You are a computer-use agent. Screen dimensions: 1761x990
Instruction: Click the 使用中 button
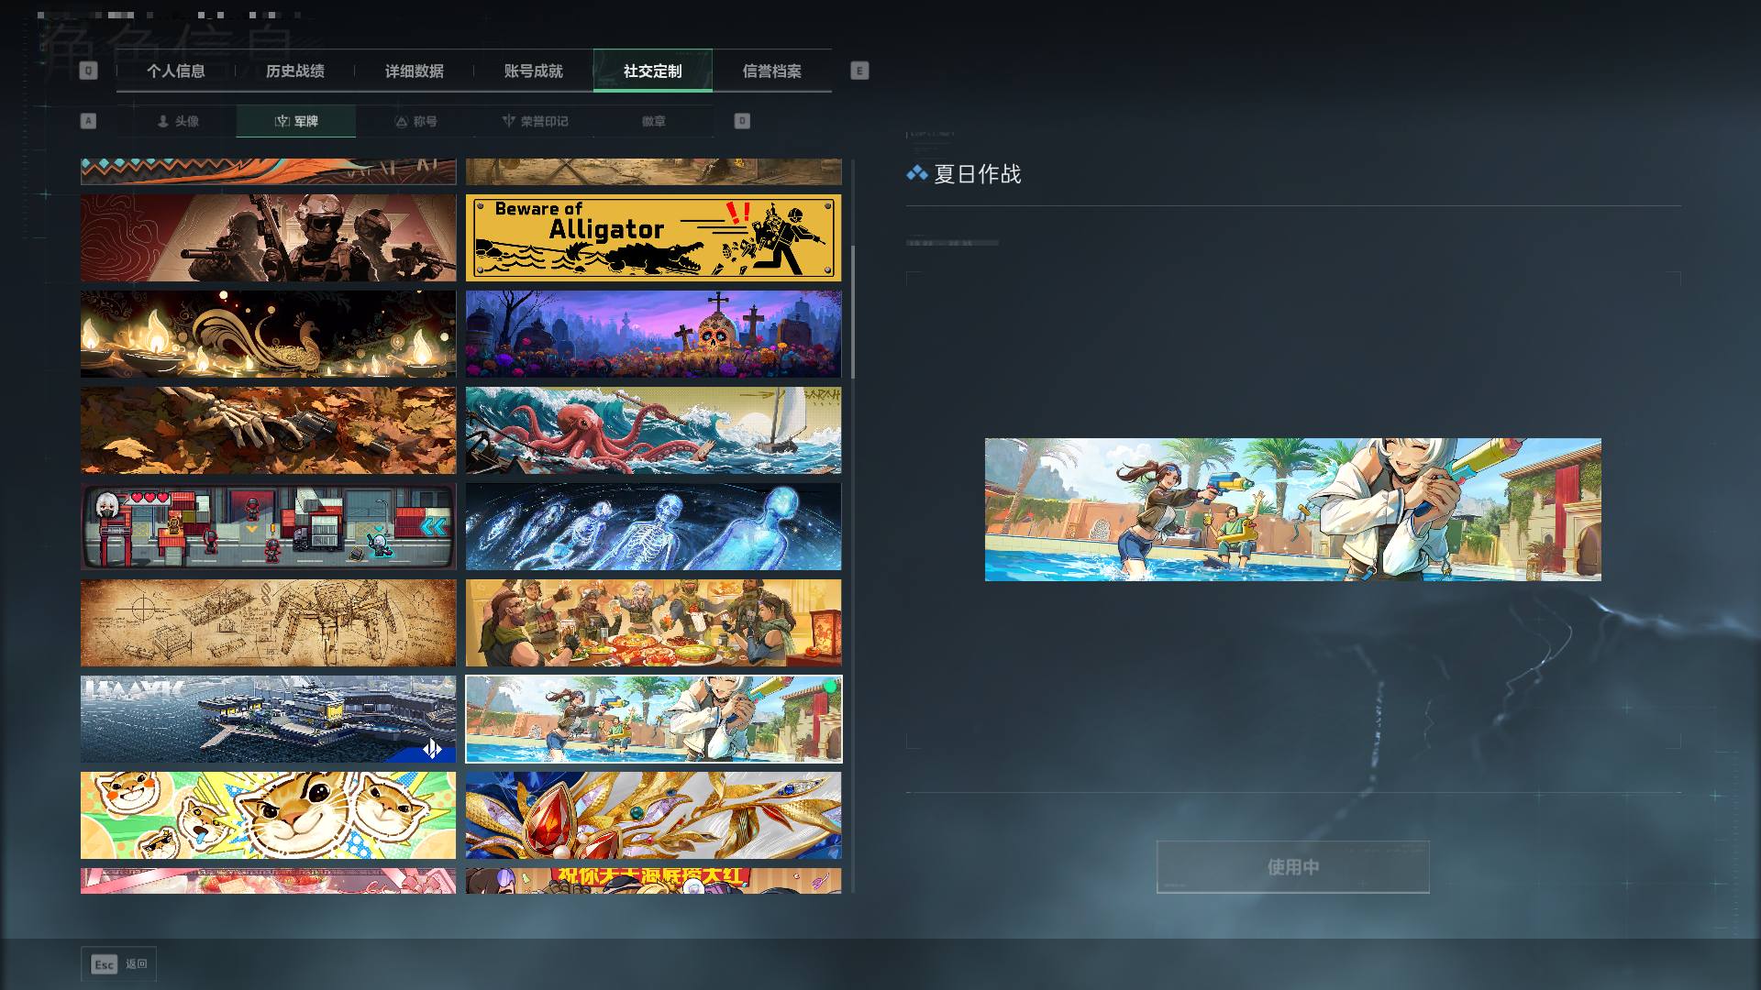coord(1293,867)
